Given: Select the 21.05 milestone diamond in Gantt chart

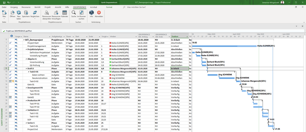Looking at the screenshot, I should click(x=274, y=129).
